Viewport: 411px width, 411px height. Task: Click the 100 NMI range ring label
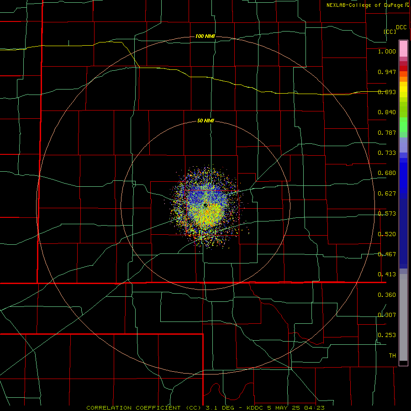205,36
